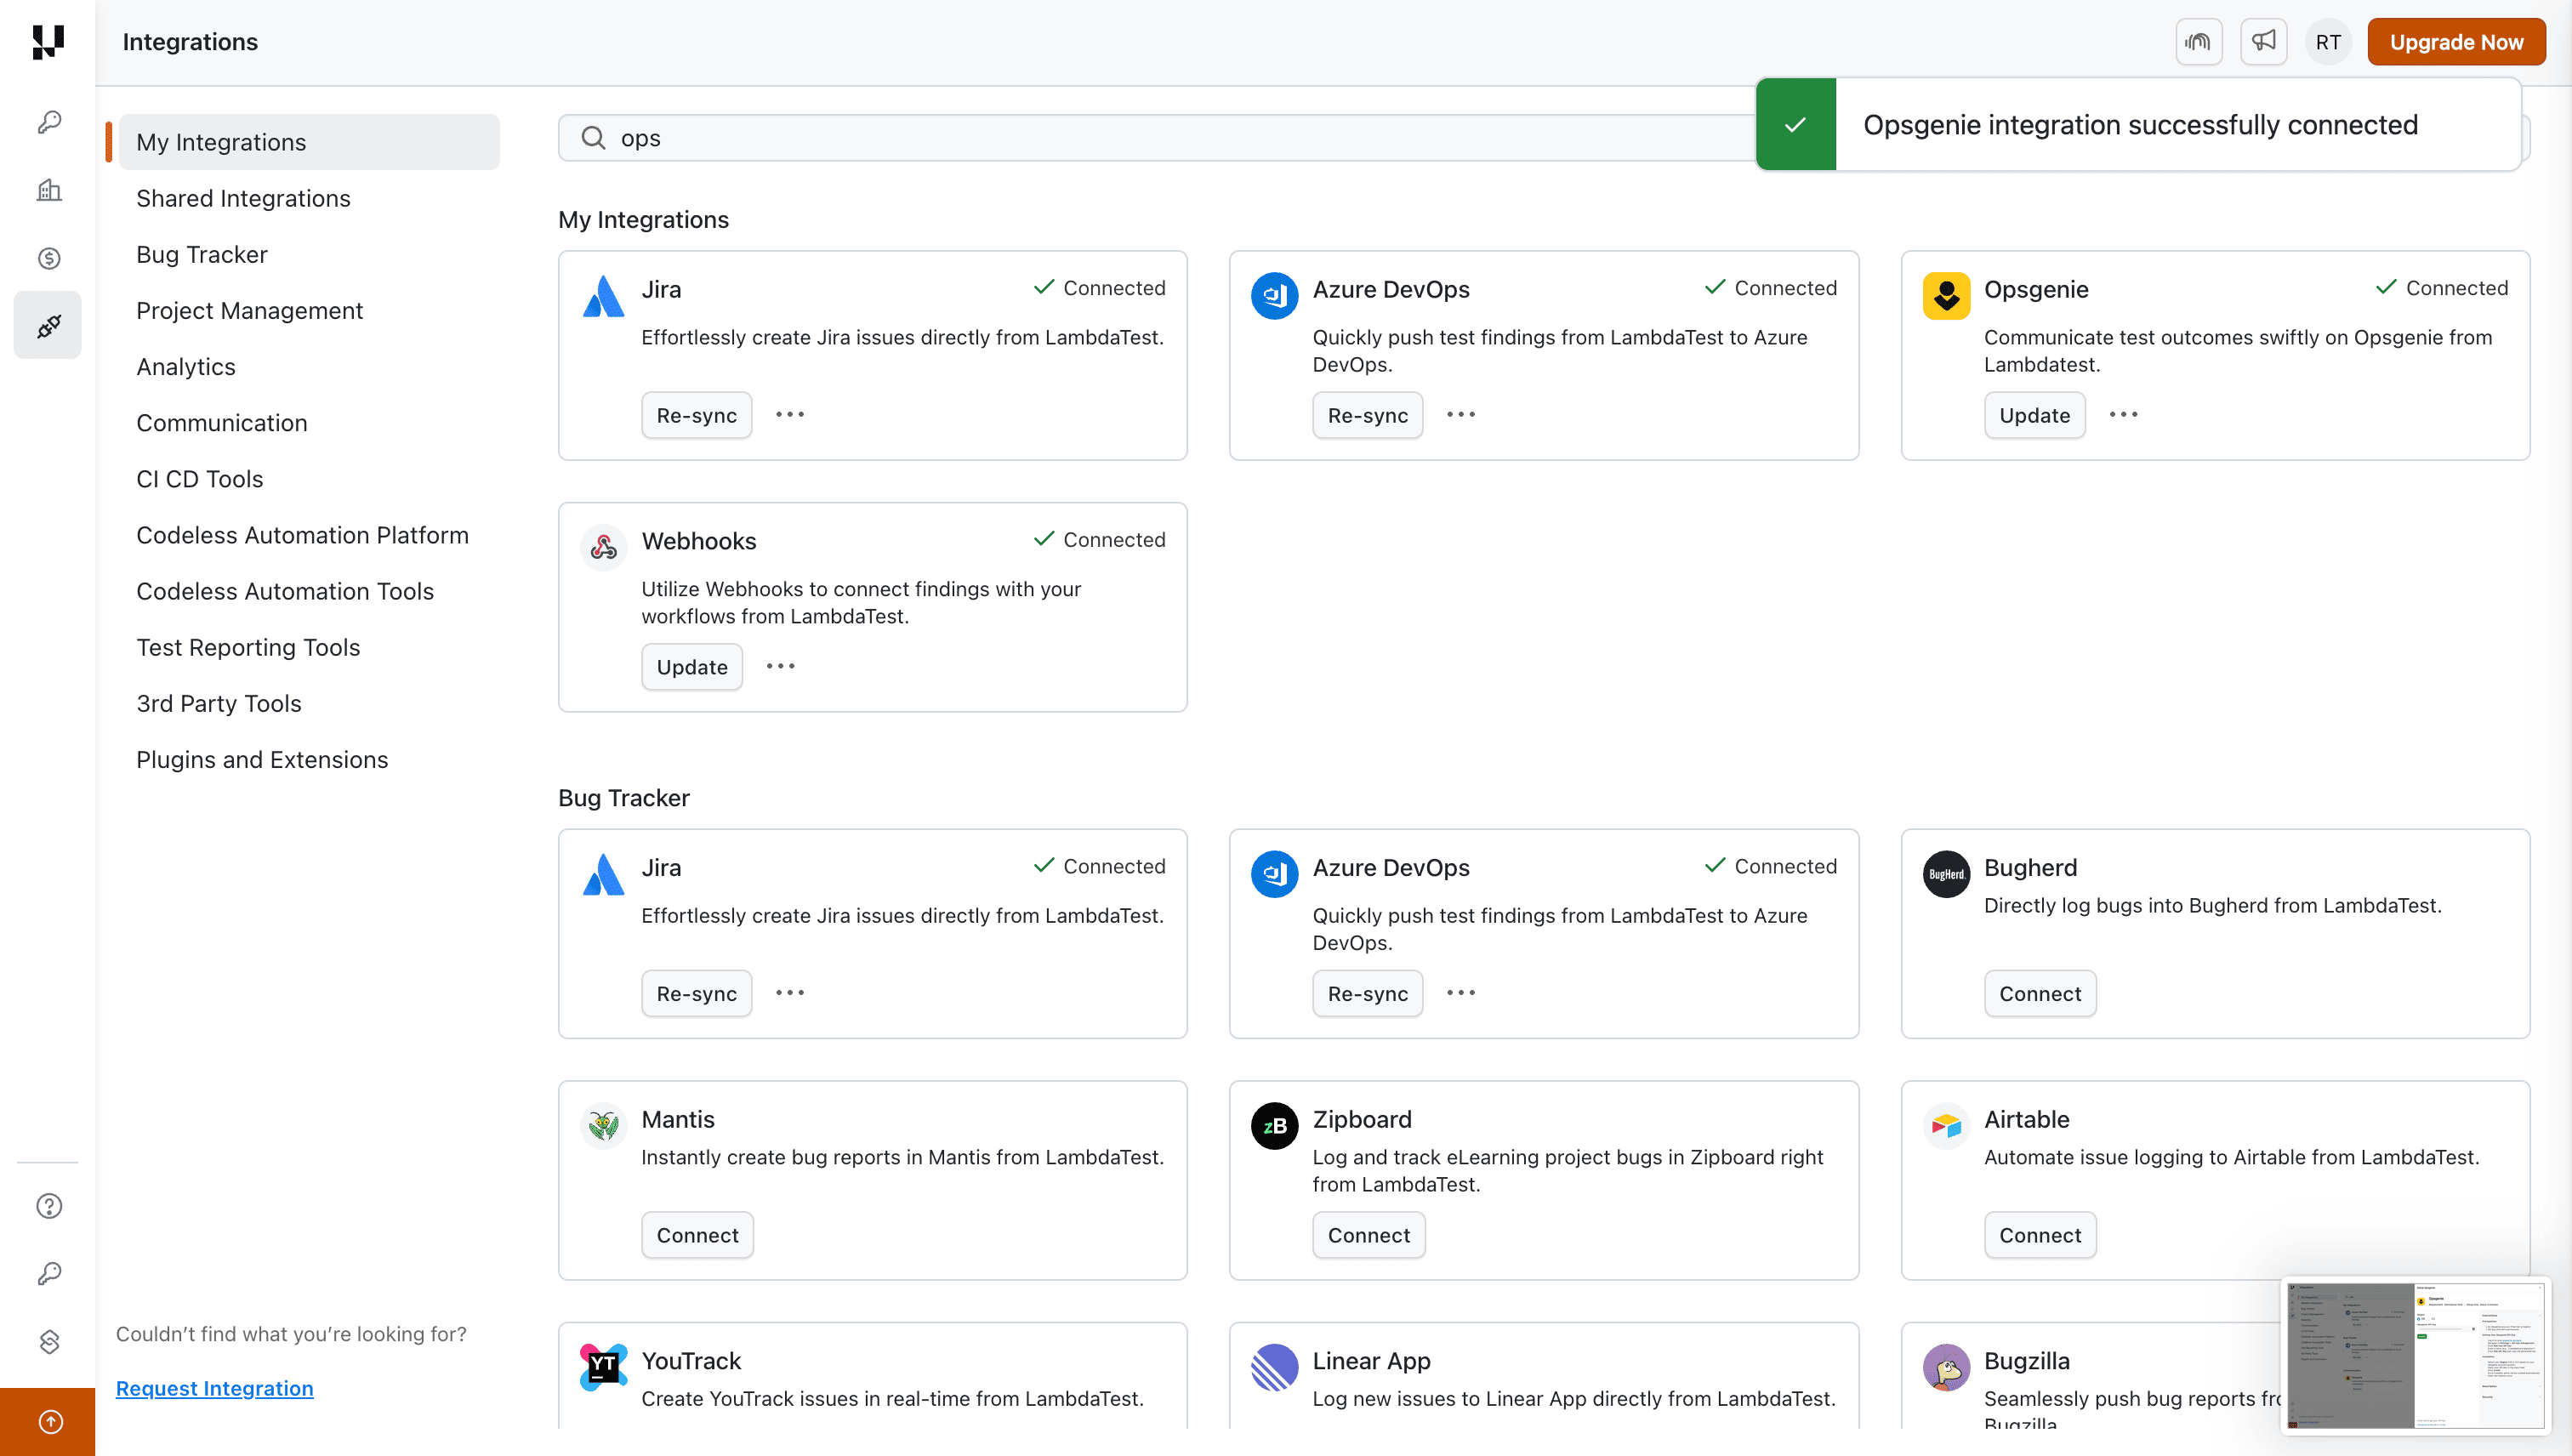Click the megaphone announcements icon in top bar
2572x1456 pixels.
(x=2263, y=41)
